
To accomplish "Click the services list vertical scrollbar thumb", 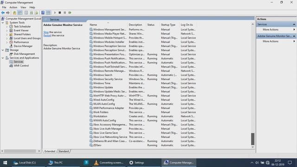I will 252,139.
